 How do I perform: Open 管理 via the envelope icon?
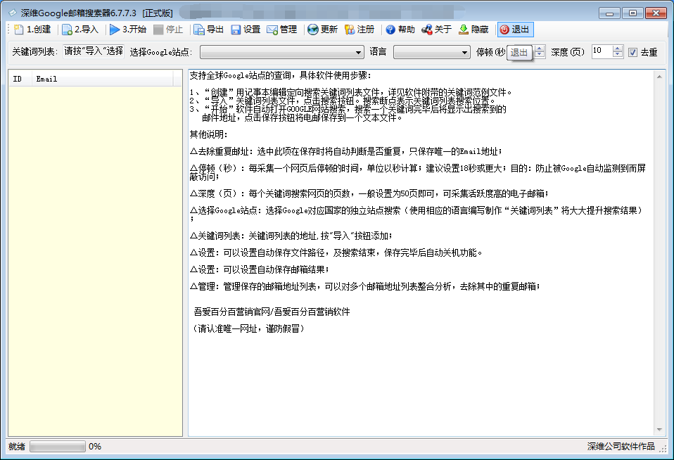pyautogui.click(x=272, y=30)
